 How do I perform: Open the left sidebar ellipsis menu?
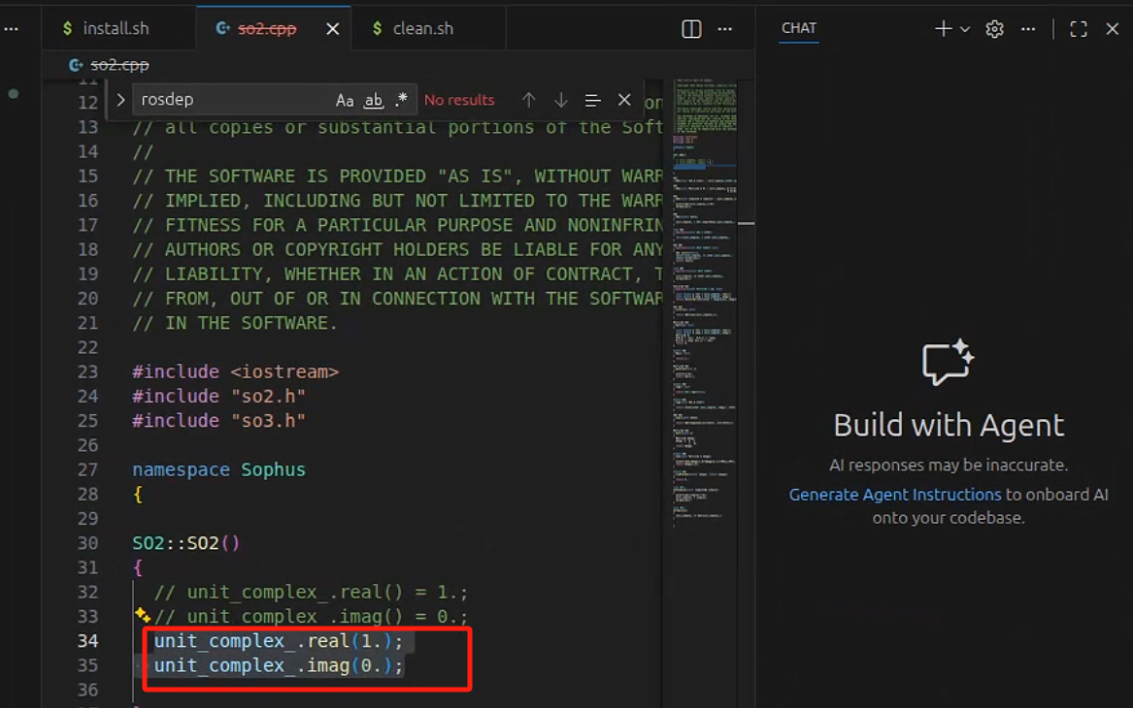tap(12, 29)
